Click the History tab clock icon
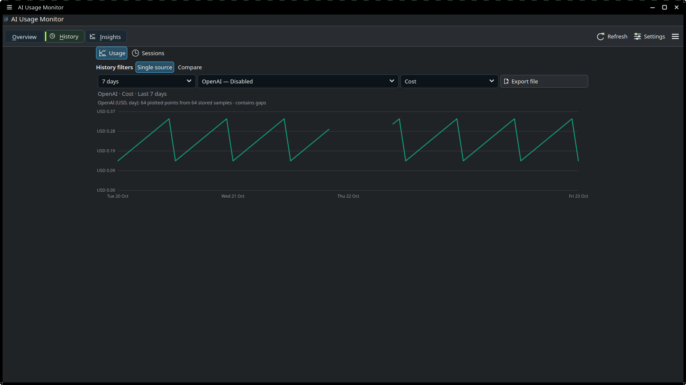This screenshot has width=686, height=385. coord(52,36)
